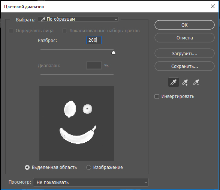Image resolution: width=220 pixels, height=190 pixels.
Task: Click the lemon shape in the preview
Action: pyautogui.click(x=70, y=109)
